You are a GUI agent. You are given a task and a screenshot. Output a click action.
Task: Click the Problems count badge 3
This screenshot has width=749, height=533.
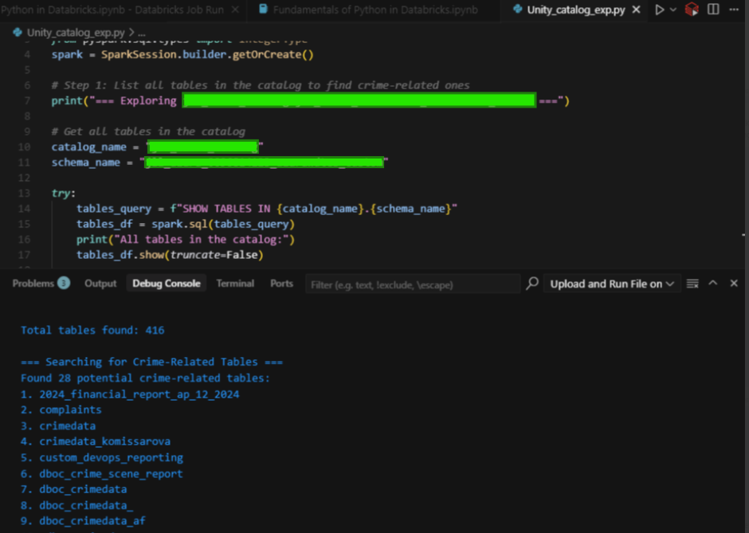64,284
